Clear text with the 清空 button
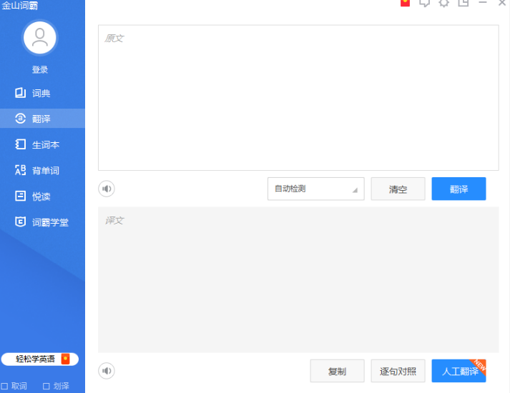The height and width of the screenshot is (393, 510). pyautogui.click(x=398, y=189)
